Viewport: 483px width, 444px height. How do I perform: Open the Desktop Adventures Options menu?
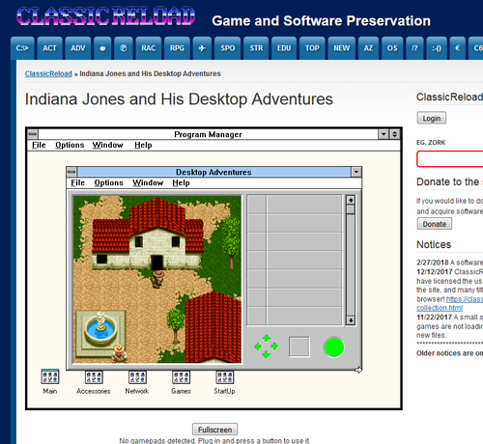point(108,182)
